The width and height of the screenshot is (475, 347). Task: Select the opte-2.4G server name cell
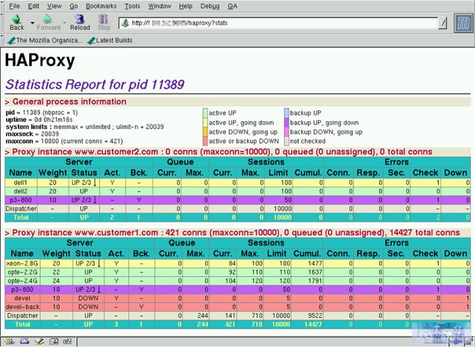coord(22,281)
